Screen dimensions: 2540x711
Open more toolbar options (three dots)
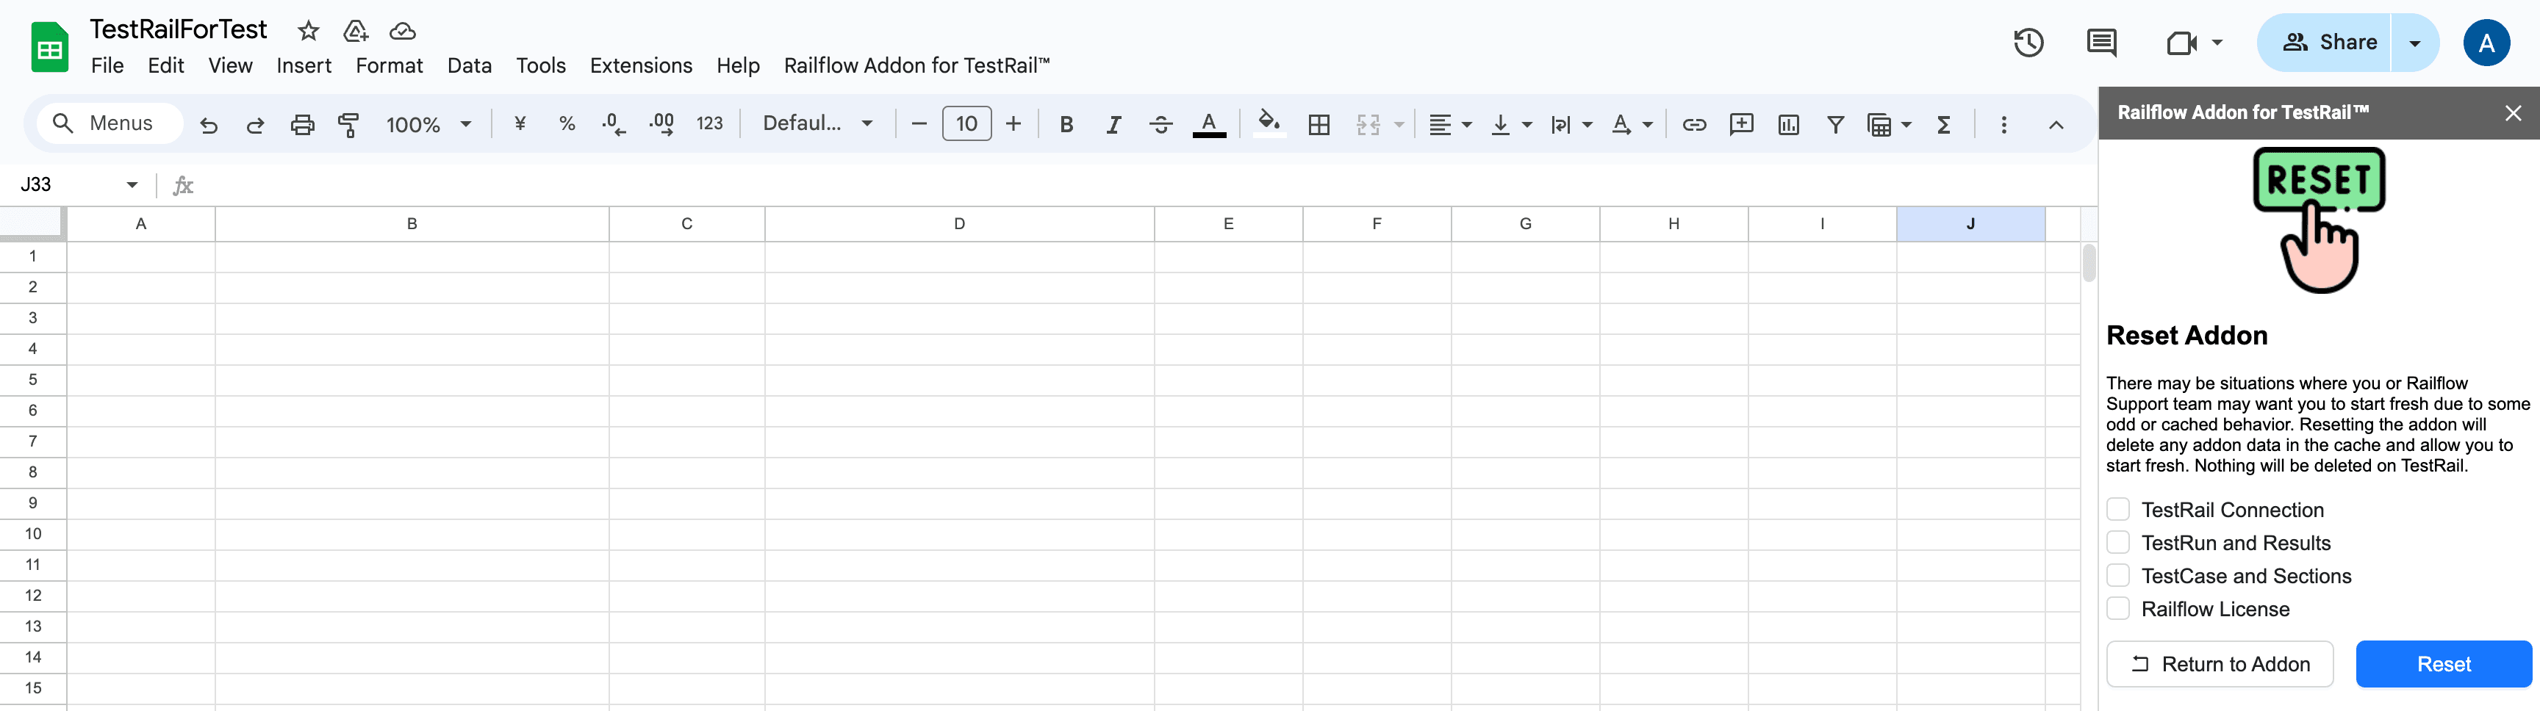(x=2003, y=124)
